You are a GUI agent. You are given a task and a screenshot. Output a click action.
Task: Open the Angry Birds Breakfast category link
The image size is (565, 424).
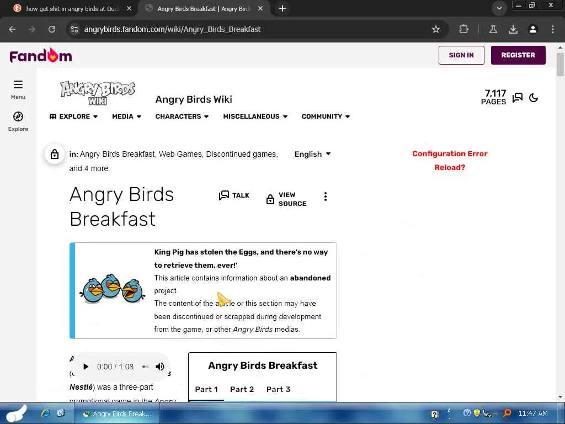click(x=117, y=154)
